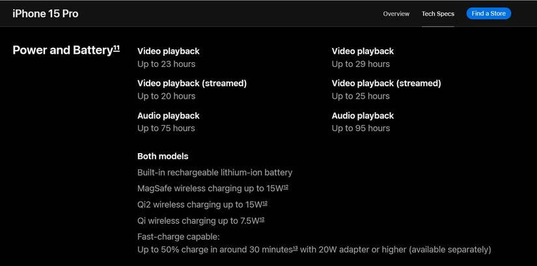
Task: Open the Overview tab
Action: [x=396, y=14]
